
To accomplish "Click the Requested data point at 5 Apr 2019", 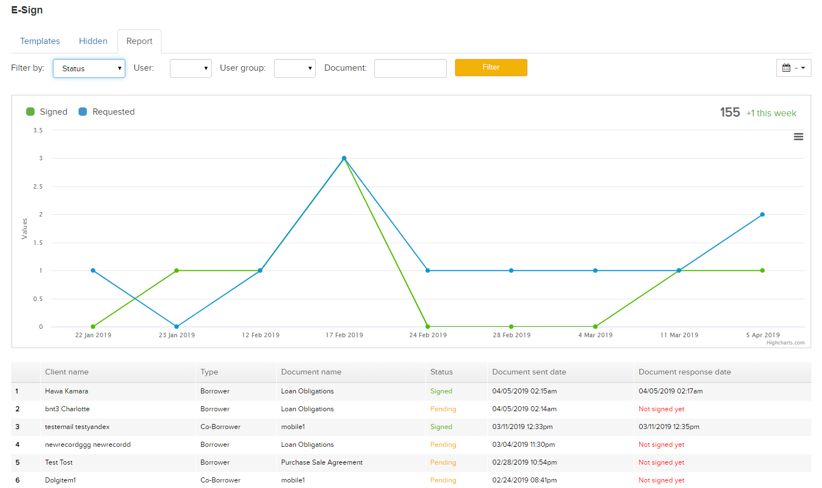I will (762, 214).
